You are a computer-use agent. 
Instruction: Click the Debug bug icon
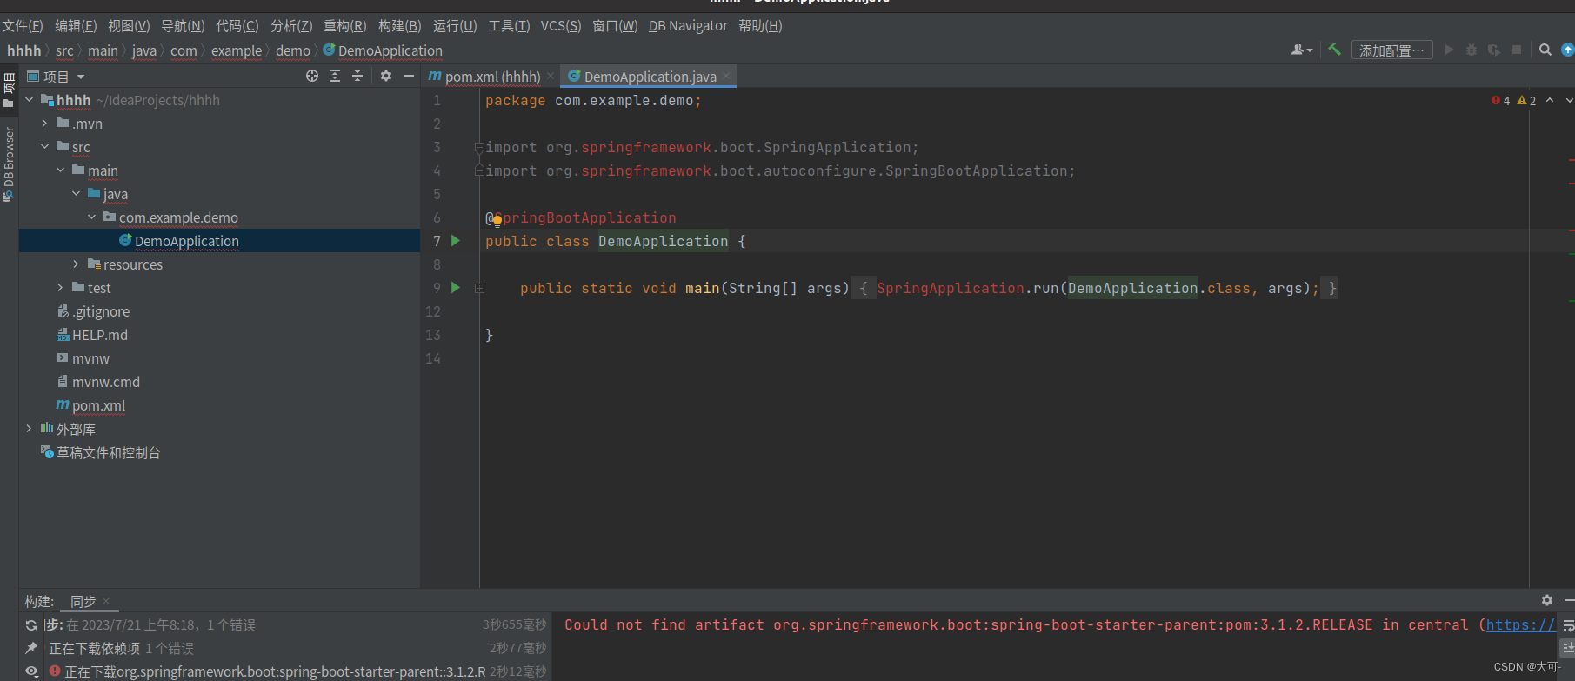tap(1472, 50)
